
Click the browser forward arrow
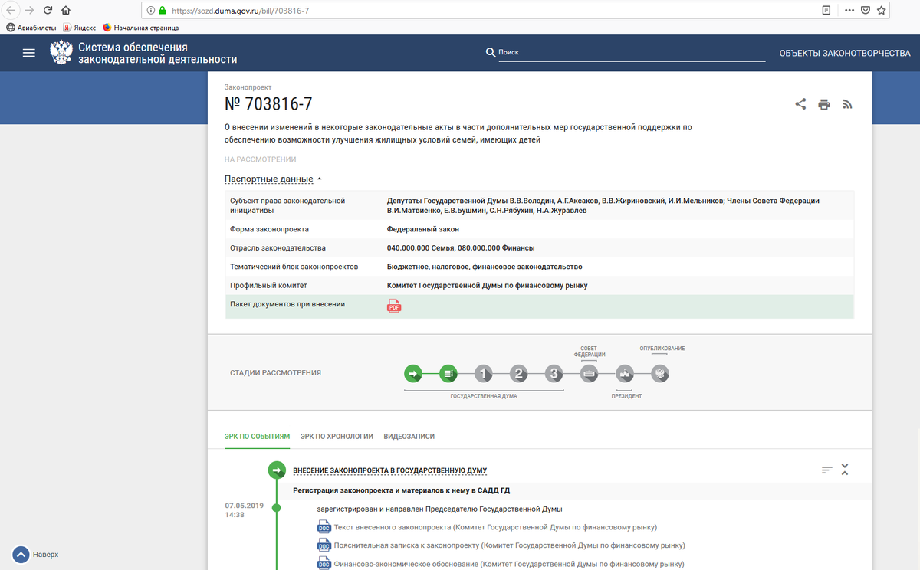pyautogui.click(x=29, y=11)
